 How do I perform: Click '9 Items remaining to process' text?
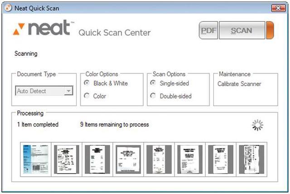point(115,125)
